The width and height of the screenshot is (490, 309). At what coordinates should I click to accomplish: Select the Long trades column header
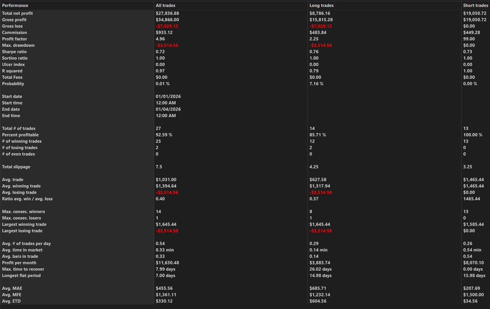click(321, 6)
